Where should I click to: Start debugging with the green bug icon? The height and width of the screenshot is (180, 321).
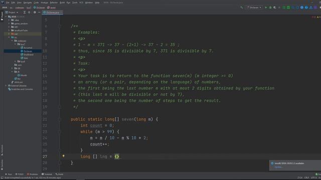pos(270,7)
